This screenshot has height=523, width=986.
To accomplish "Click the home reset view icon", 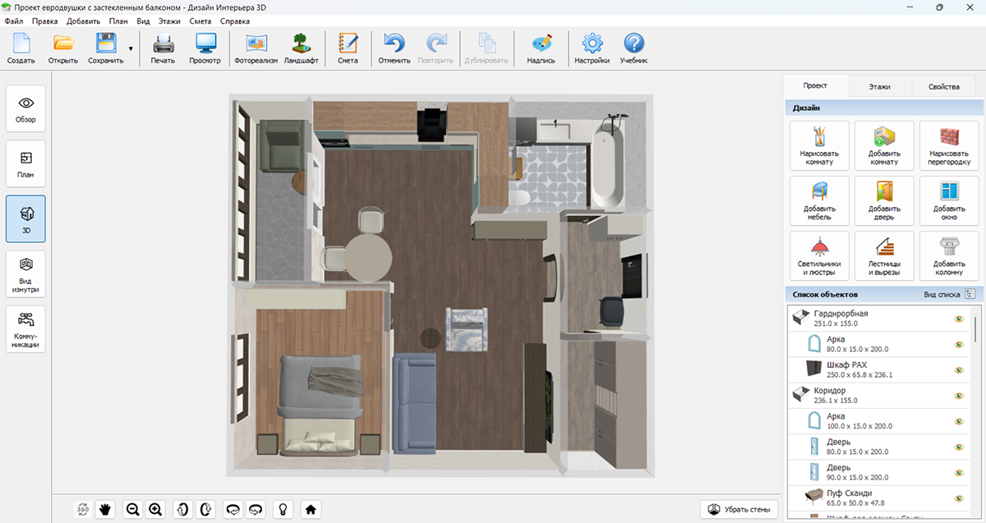I will tap(311, 509).
